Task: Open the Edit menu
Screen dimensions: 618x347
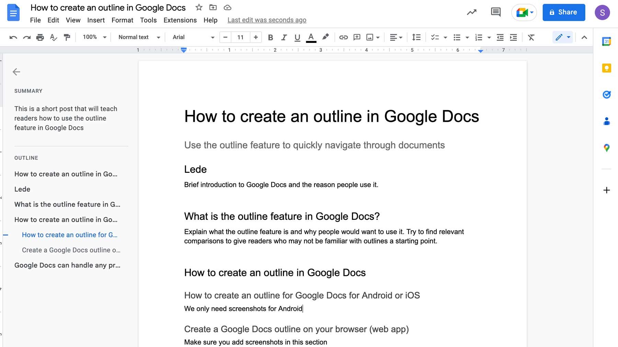Action: click(x=53, y=20)
